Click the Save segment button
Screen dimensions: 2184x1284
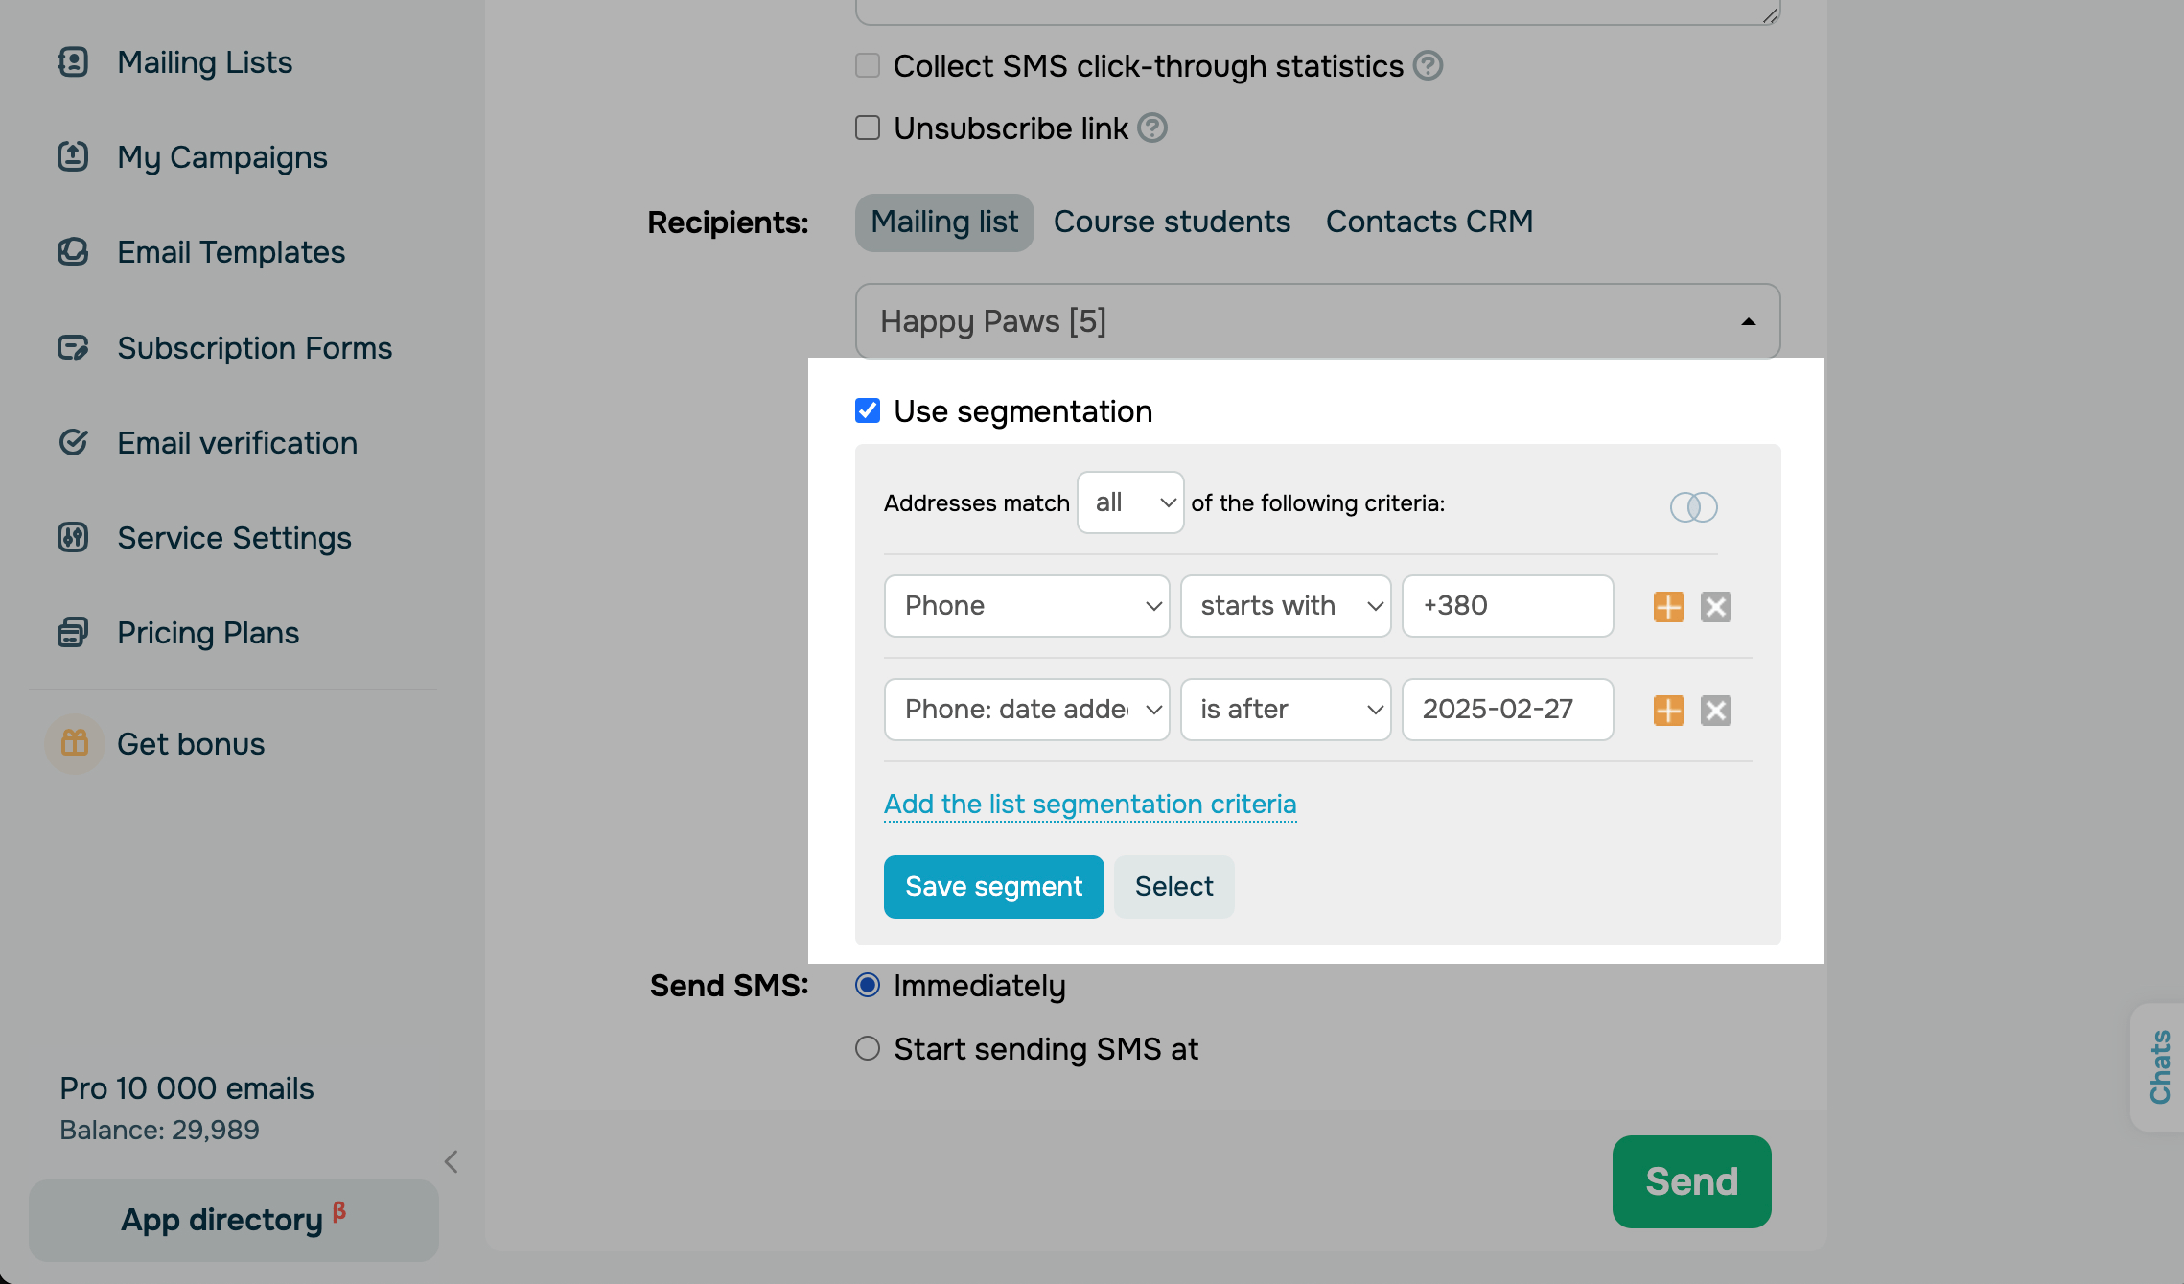[993, 886]
